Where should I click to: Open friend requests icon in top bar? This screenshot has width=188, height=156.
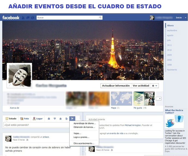tap(23, 18)
